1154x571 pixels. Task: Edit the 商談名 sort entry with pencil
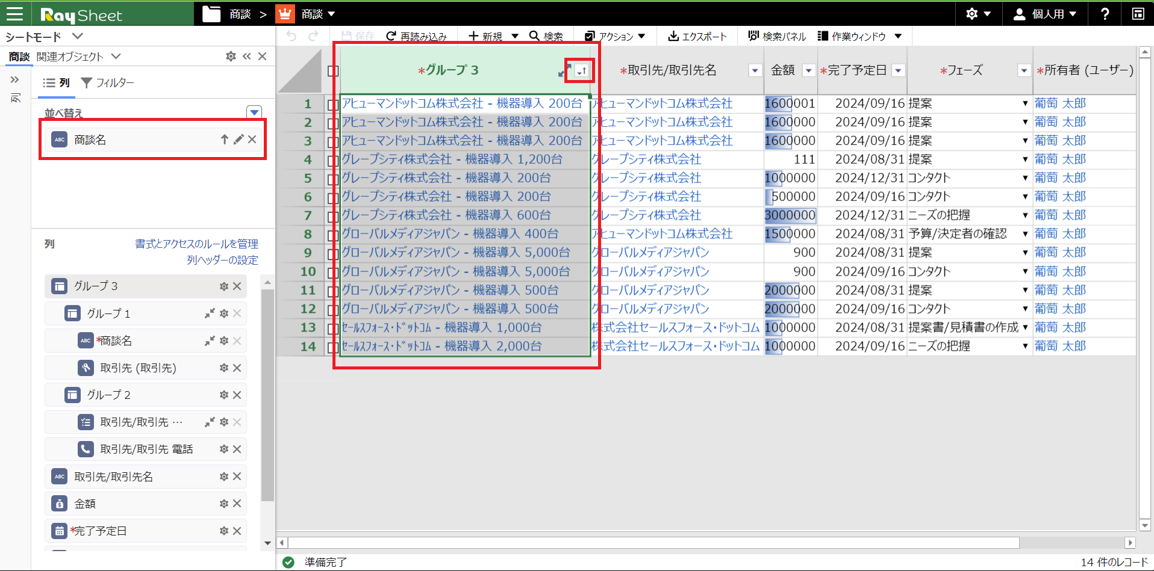(x=239, y=139)
